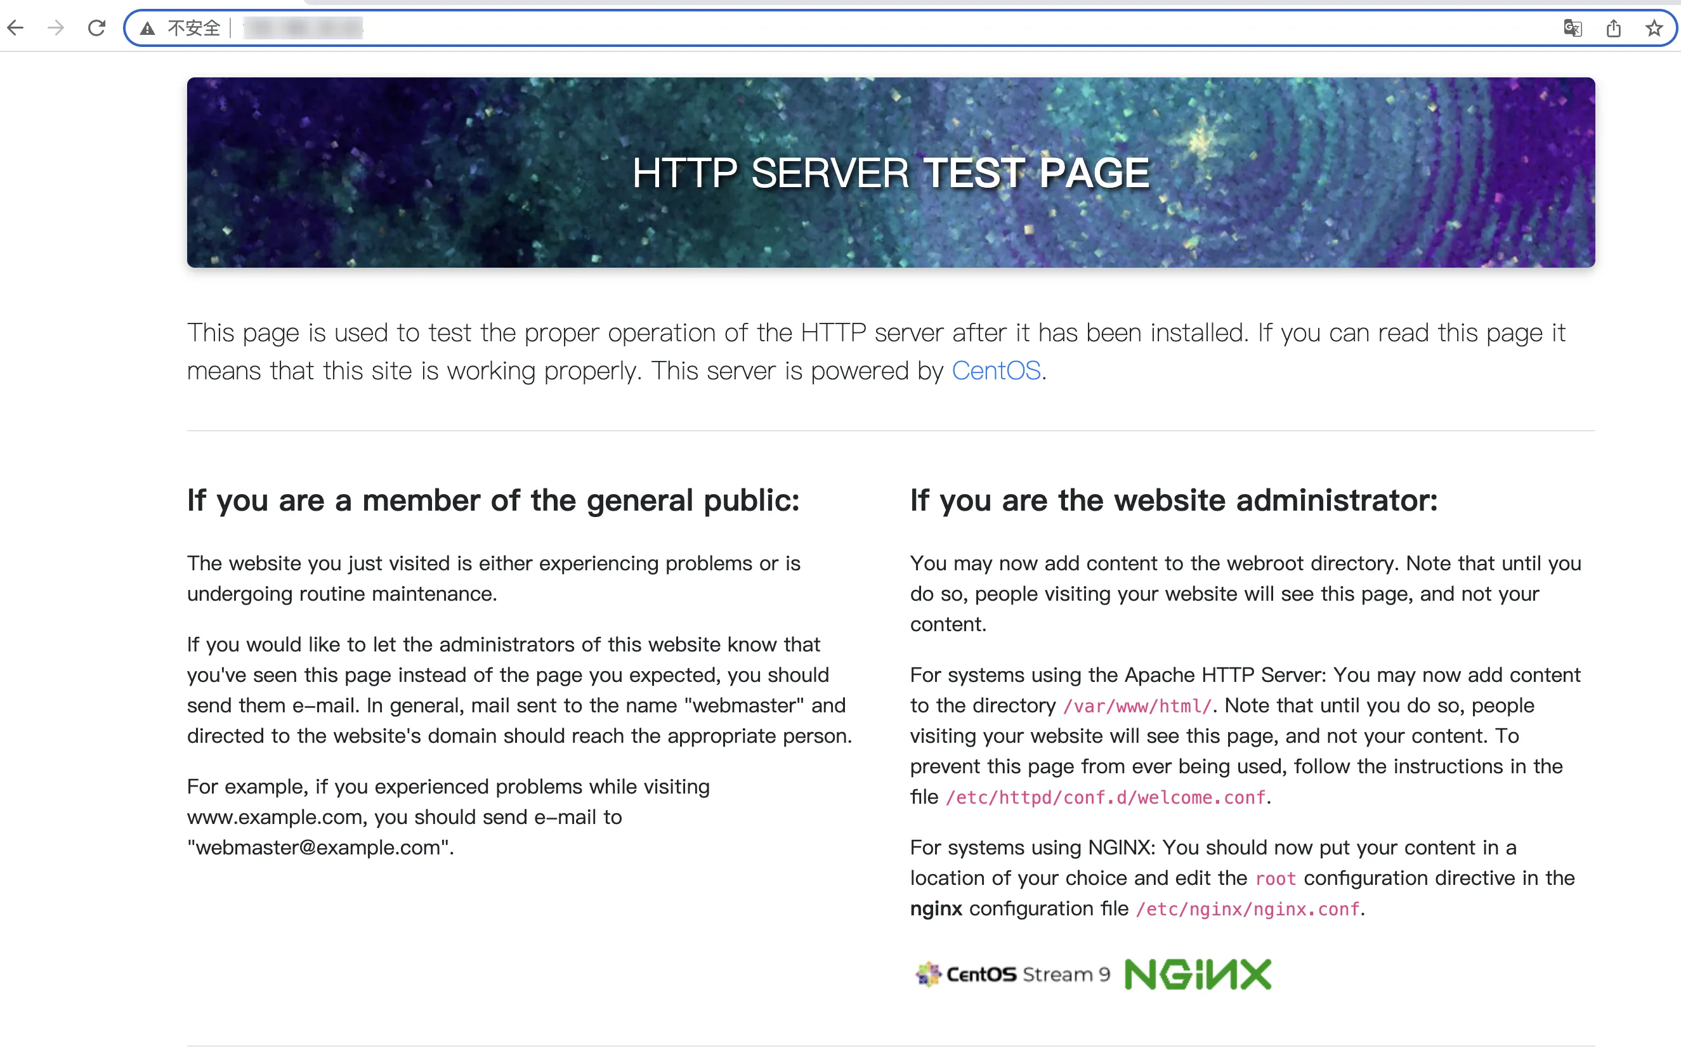Click the CentOS hyperlink in the intro paragraph
This screenshot has width=1681, height=1053.
tap(996, 370)
